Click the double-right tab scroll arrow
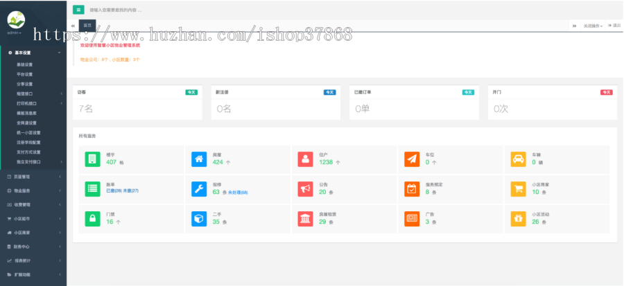Image resolution: width=624 pixels, height=286 pixels. [575, 26]
